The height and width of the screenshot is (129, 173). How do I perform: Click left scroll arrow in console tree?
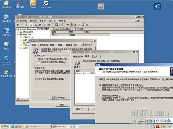point(17,99)
